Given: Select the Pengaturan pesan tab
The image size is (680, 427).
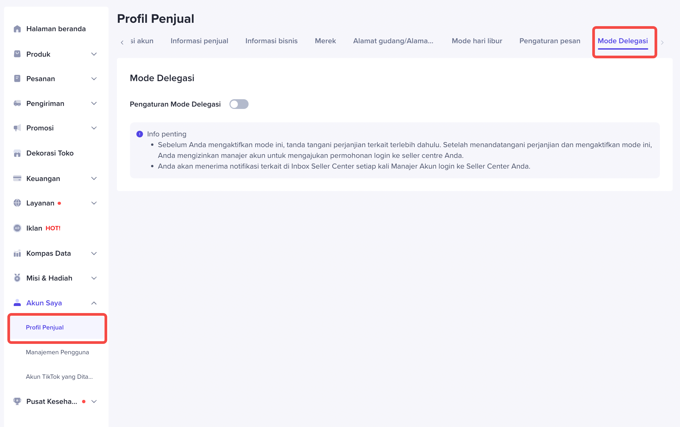Looking at the screenshot, I should pos(550,41).
